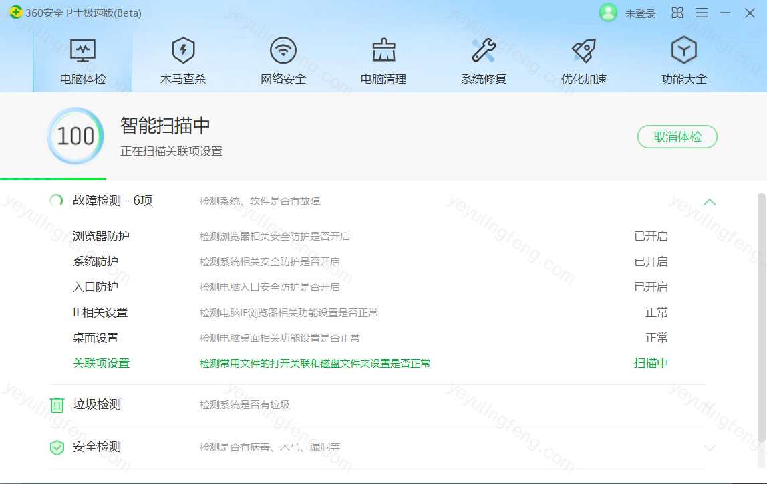Select the 系统防护 row label
This screenshot has height=484, width=767.
(96, 262)
